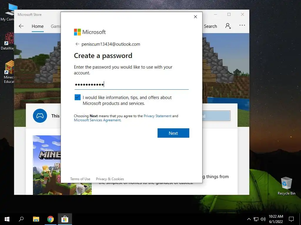Click the sign-in account icon in Store
Image resolution: width=301 pixels, height=225 pixels.
coord(228,26)
